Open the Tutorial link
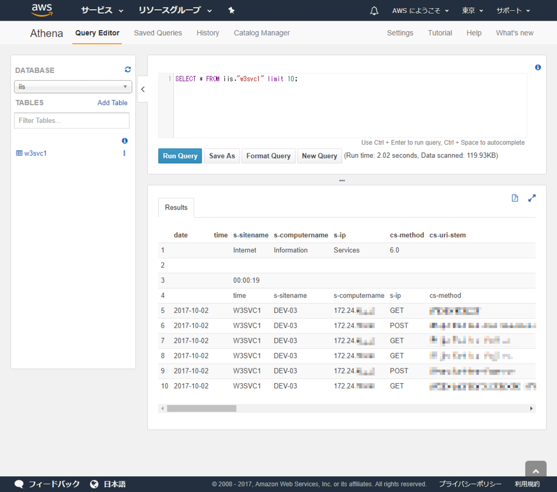 coord(440,33)
